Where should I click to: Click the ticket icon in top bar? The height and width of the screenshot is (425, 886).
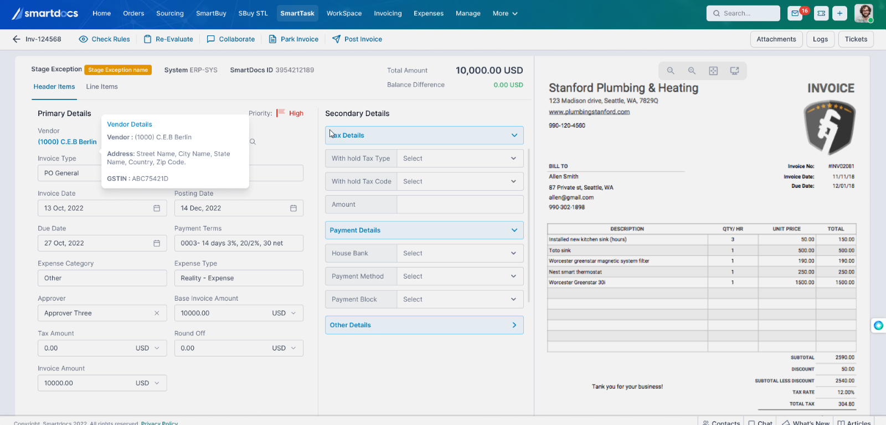click(x=821, y=13)
